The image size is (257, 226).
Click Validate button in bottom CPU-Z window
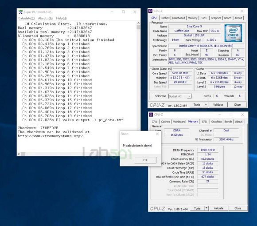218,208
